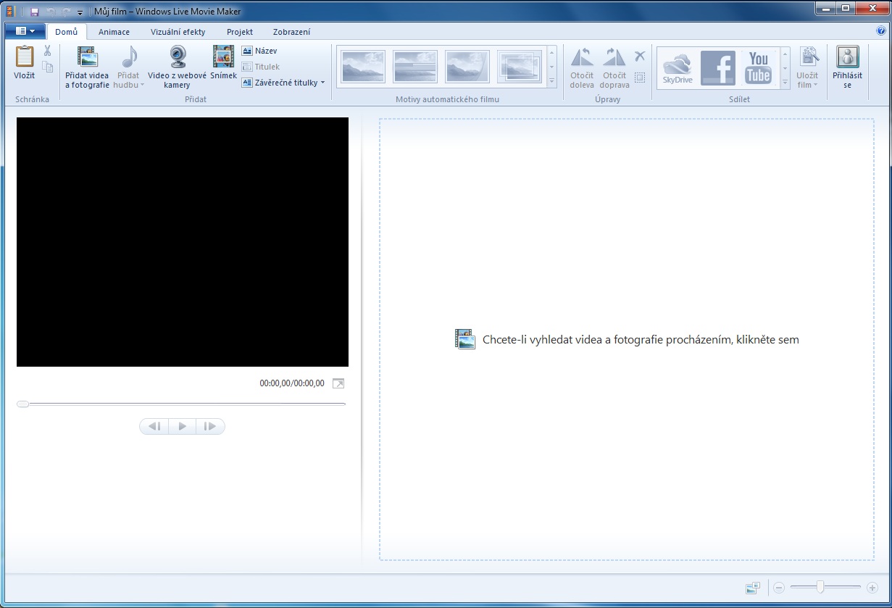Expand the Uložit film dropdown arrow
Viewport: 892px width, 608px height.
(x=815, y=85)
